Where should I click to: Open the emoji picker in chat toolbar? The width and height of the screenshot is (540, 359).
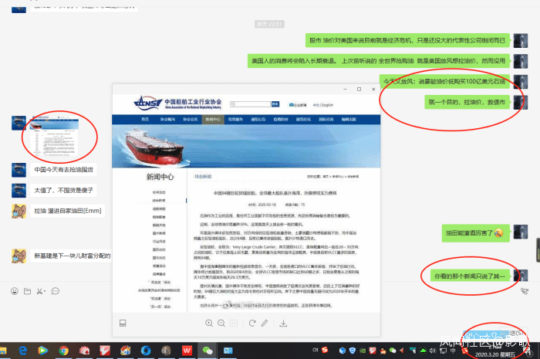coord(15,292)
